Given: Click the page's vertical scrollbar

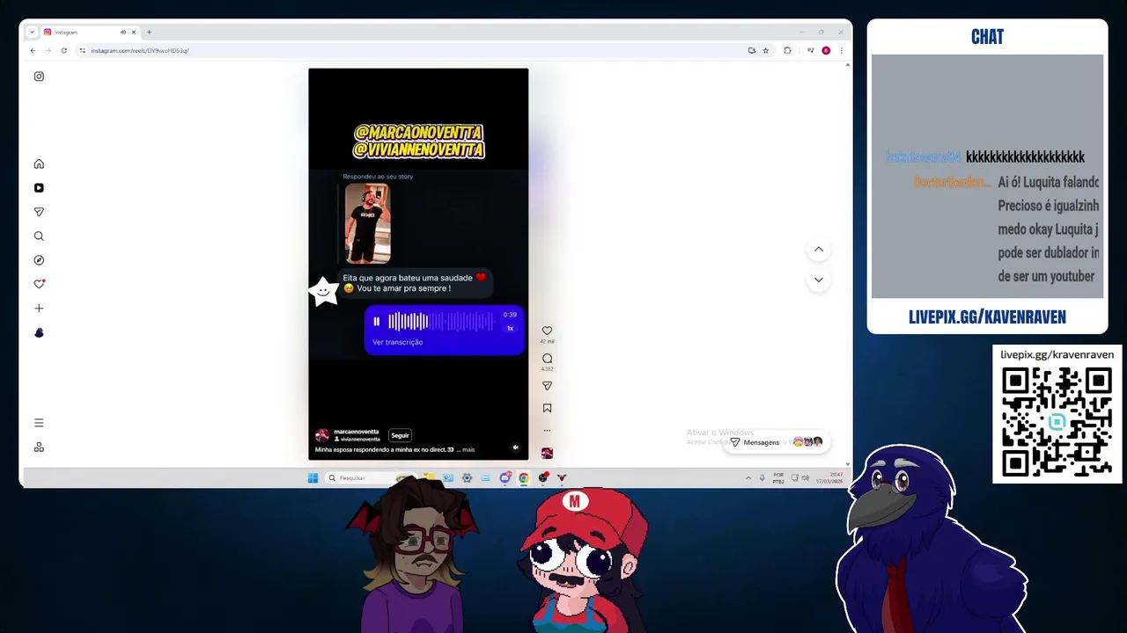Looking at the screenshot, I should [848, 264].
